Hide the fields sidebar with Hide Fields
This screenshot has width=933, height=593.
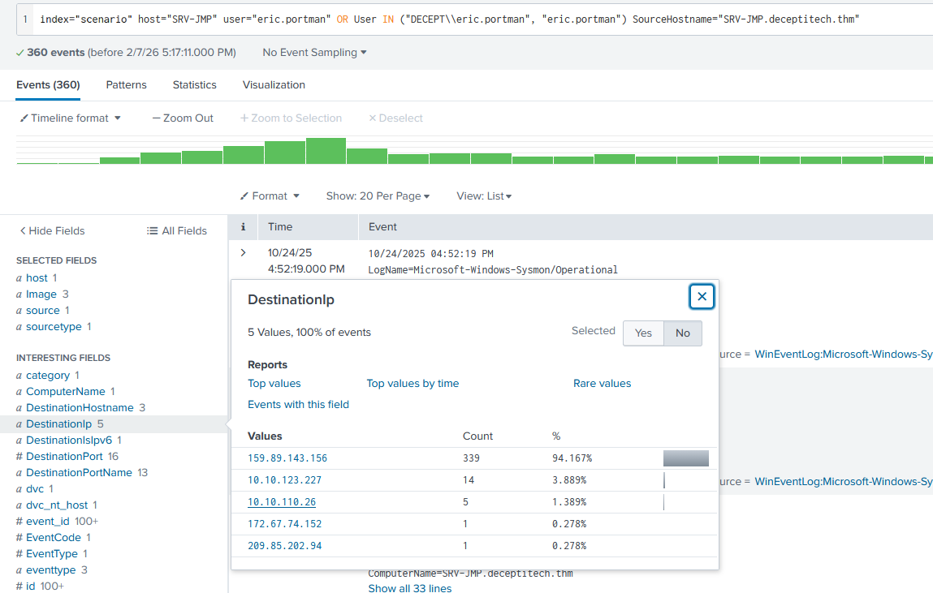[52, 230]
